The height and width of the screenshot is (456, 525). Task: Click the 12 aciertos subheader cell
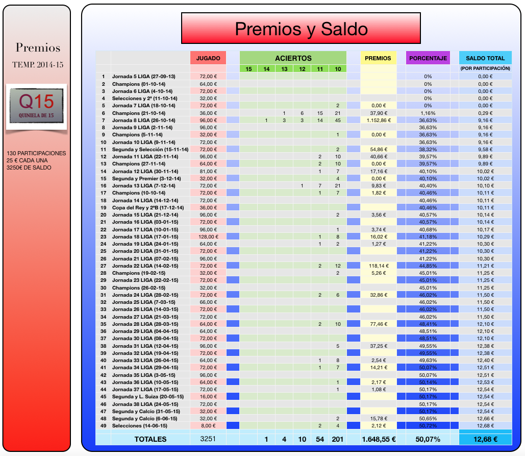click(x=302, y=69)
